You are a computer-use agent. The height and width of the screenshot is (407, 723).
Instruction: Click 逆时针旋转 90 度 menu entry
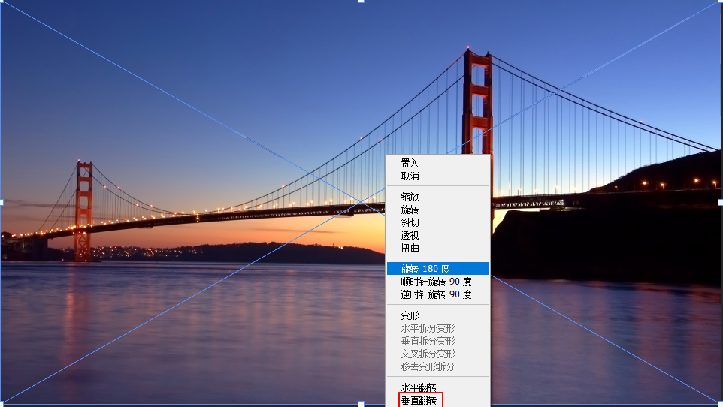click(437, 294)
